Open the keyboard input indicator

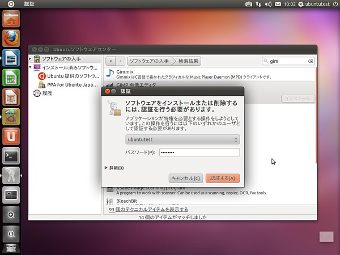[x=249, y=4]
